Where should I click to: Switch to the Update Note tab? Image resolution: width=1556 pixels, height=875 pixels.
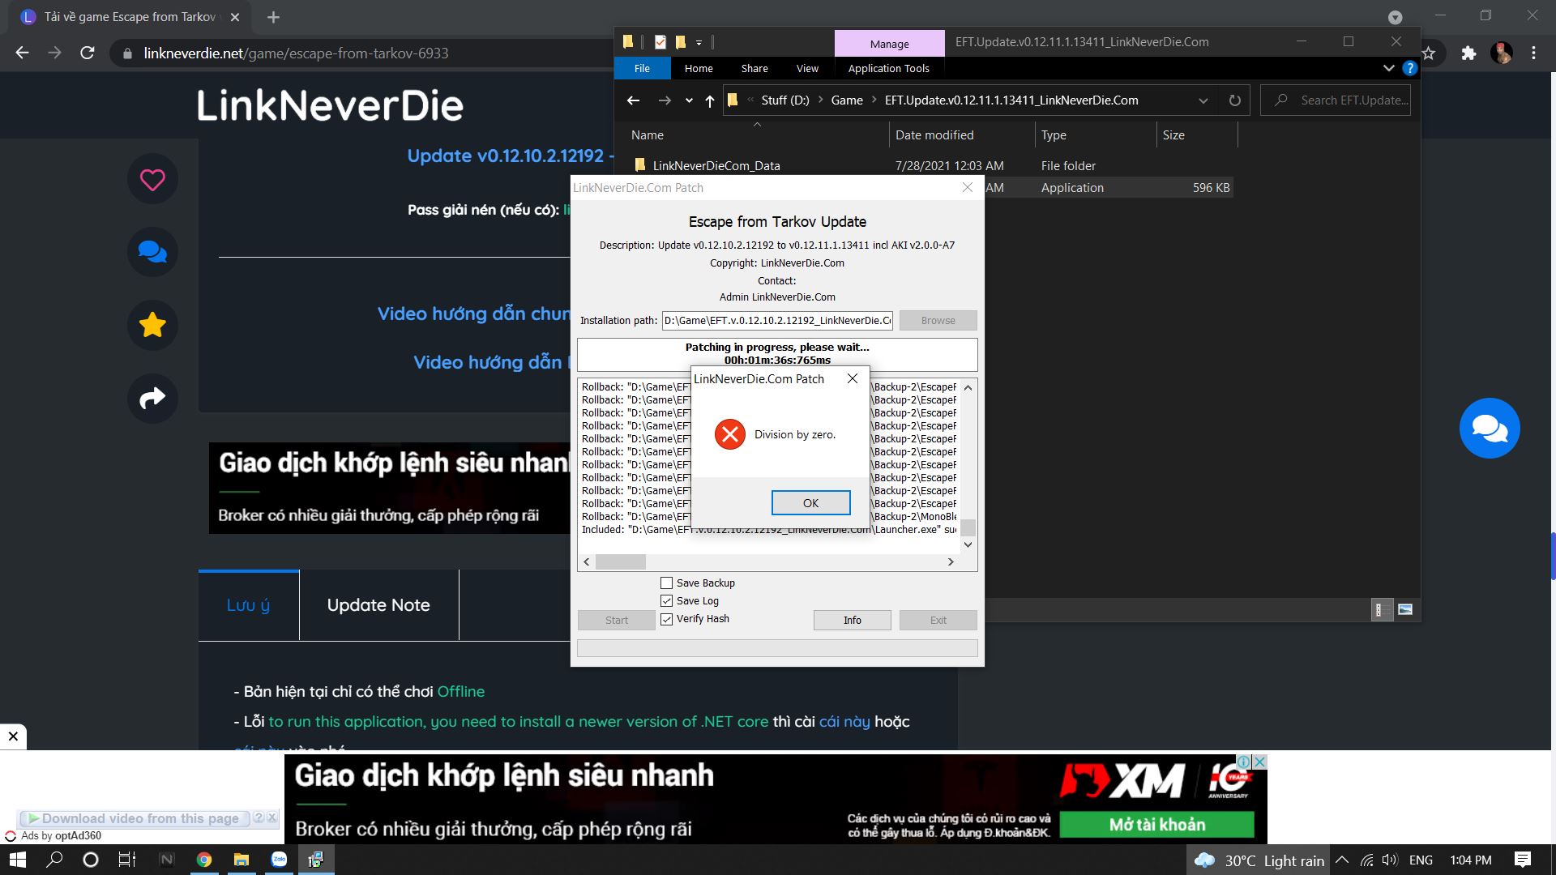coord(378,605)
